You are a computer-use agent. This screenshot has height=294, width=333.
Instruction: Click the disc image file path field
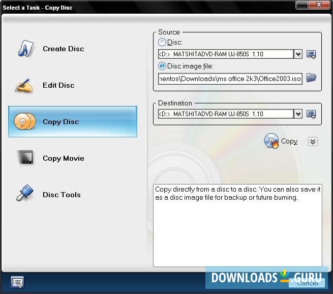230,79
